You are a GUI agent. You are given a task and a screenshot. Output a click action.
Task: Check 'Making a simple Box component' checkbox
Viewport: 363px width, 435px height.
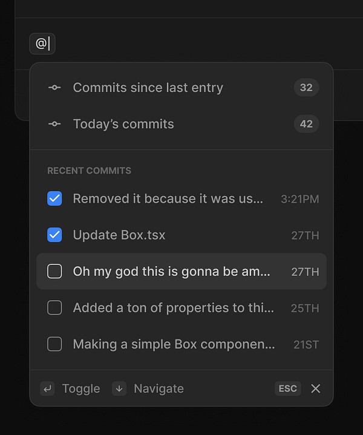click(x=54, y=344)
